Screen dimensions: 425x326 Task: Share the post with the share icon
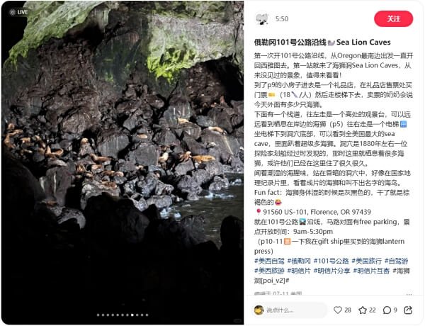pyautogui.click(x=408, y=310)
